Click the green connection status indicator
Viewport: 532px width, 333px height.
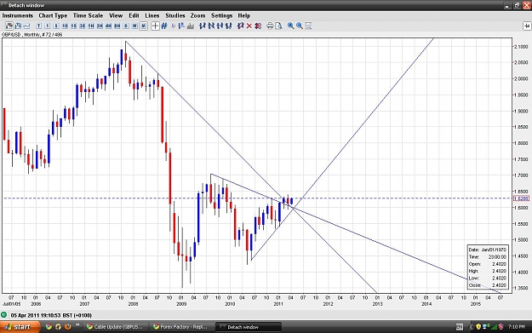[4, 315]
